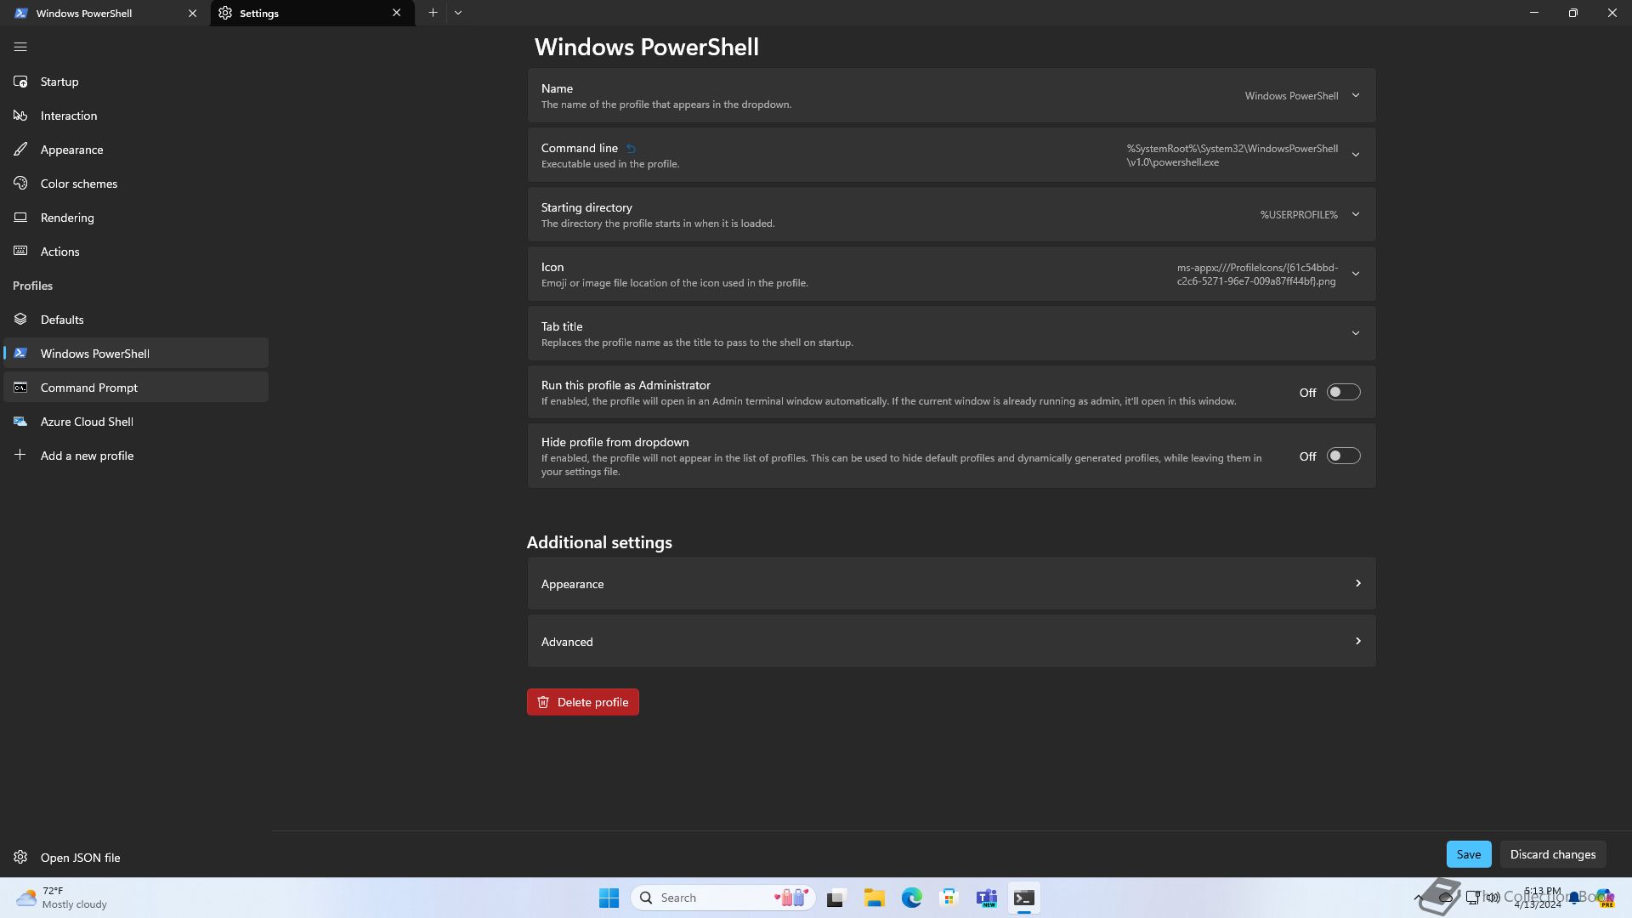The image size is (1632, 918).
Task: Click the Defaults layers icon
Action: pos(20,320)
